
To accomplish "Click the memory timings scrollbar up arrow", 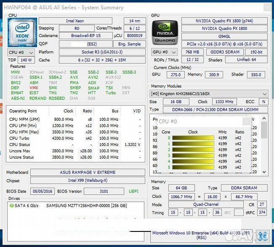I will tap(264, 118).
